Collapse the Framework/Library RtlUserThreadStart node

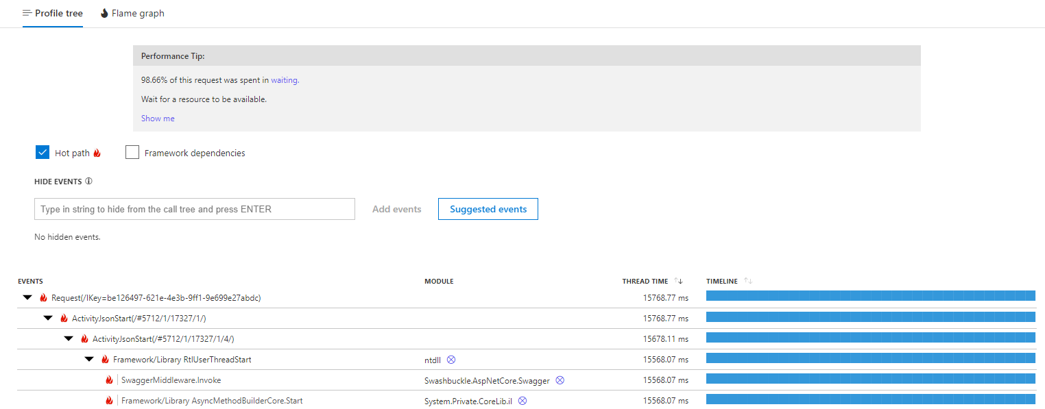(89, 359)
